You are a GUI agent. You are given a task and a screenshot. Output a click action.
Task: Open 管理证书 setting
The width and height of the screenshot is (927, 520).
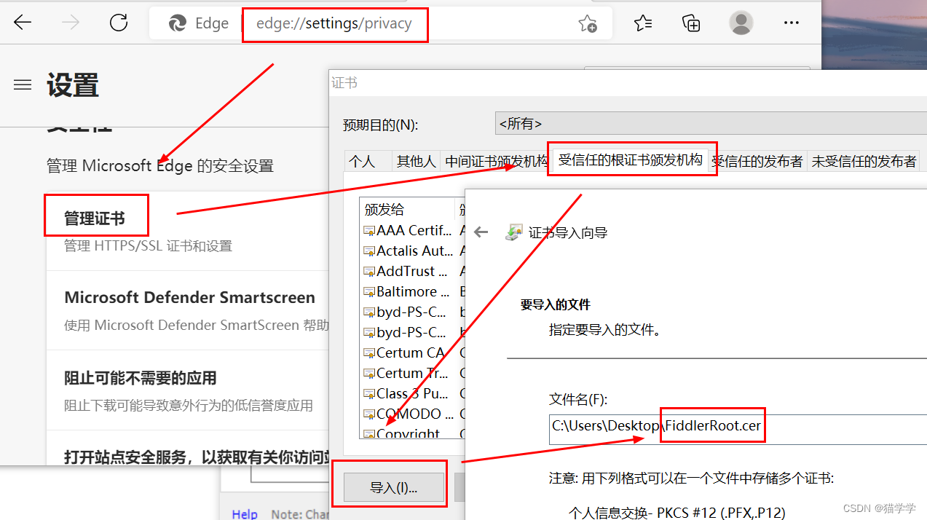coord(94,218)
